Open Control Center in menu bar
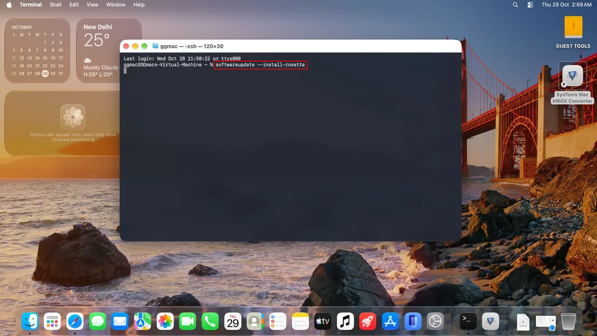597x336 pixels. click(x=530, y=5)
